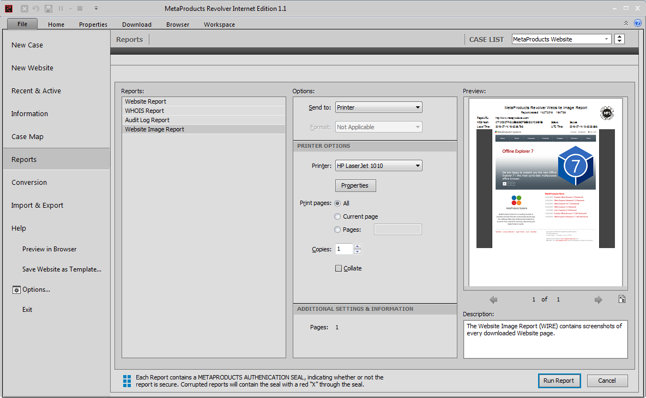Open the Case List dropdown
Viewport: 646px width, 398px height.
[561, 39]
